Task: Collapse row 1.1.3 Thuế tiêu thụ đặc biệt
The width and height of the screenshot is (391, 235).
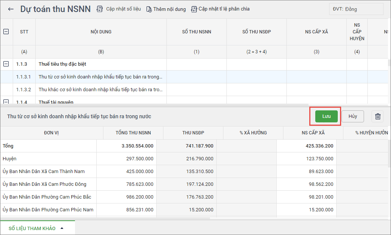Action: pos(6,64)
